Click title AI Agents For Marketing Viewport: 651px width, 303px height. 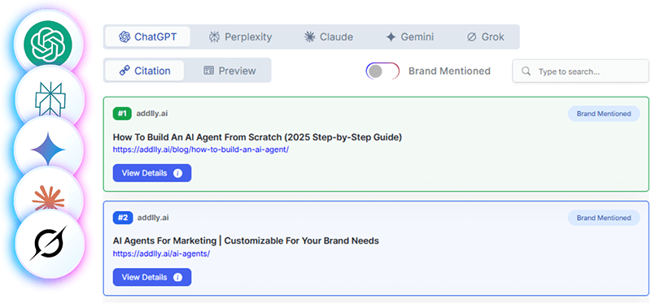click(246, 240)
